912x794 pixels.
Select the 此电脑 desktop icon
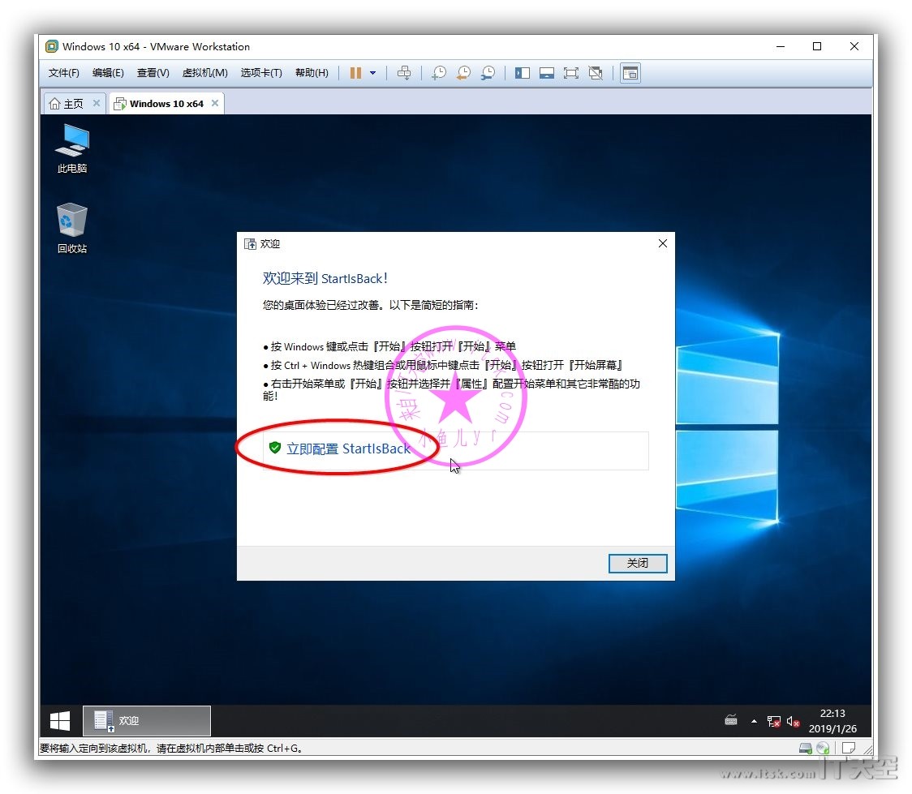72,148
